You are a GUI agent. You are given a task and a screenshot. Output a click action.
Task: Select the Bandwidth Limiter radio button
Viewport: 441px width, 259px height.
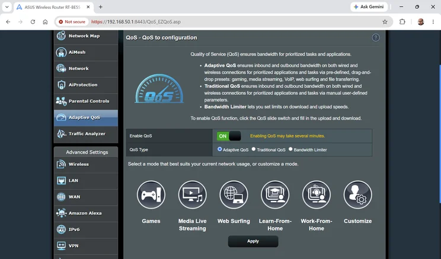click(x=290, y=149)
